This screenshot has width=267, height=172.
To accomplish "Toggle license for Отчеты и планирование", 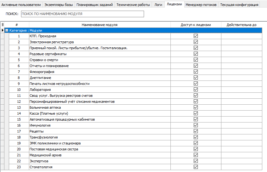I will (196, 66).
